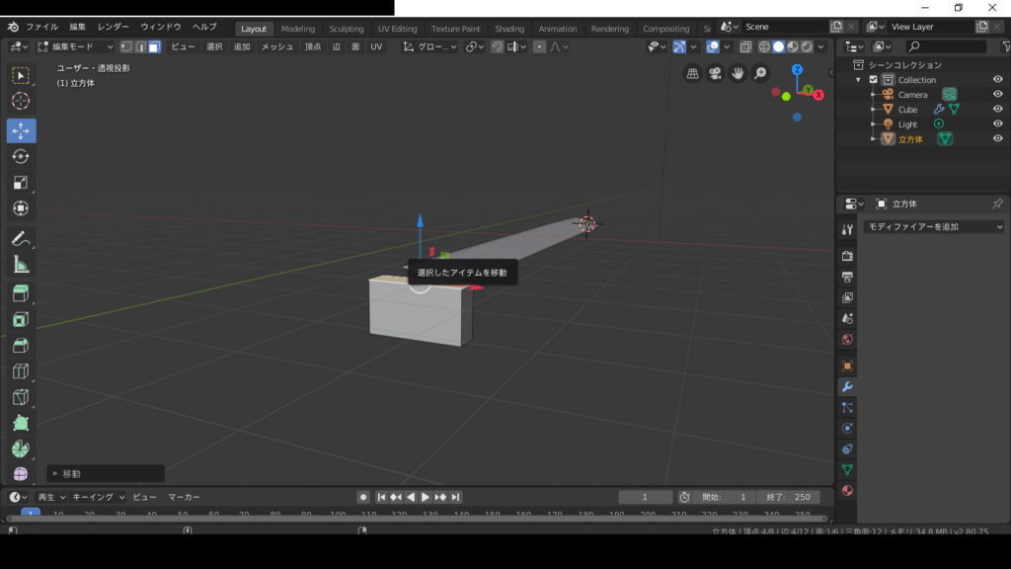Activate the Scale tool
This screenshot has height=569, width=1011.
pyautogui.click(x=21, y=183)
